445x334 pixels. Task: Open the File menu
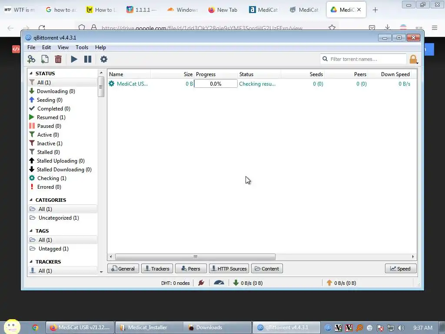[x=31, y=47]
